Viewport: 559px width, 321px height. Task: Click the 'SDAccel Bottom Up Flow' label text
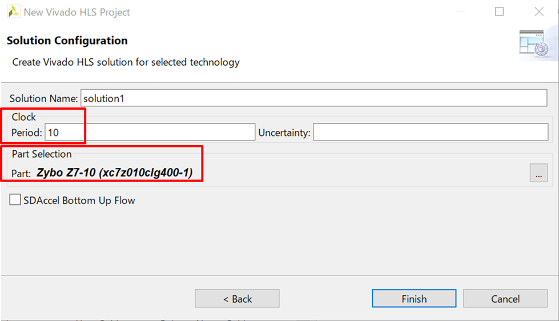tap(79, 200)
